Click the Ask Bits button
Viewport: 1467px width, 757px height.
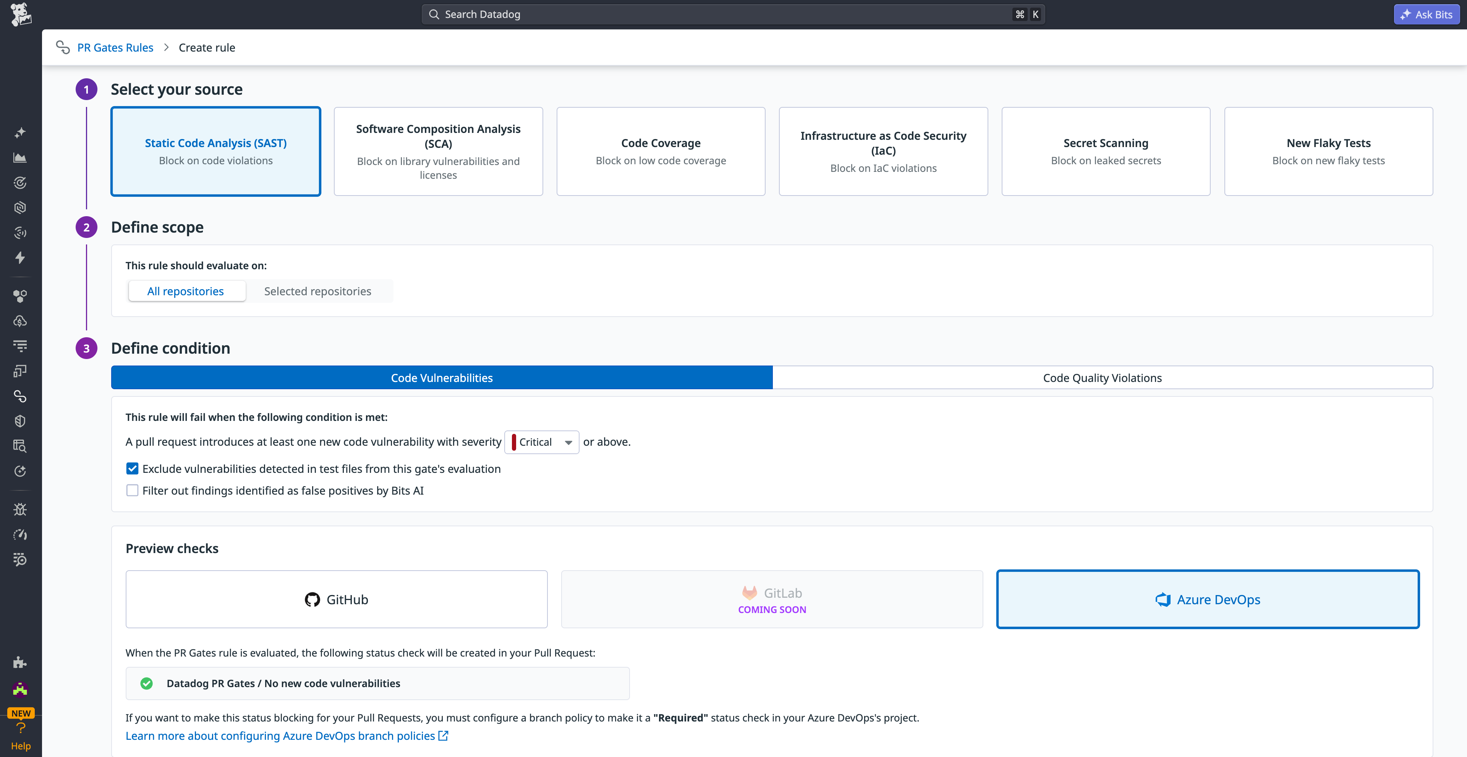coord(1426,14)
